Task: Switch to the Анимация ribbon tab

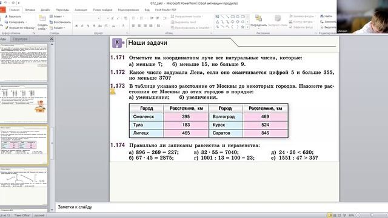Action: [81, 10]
